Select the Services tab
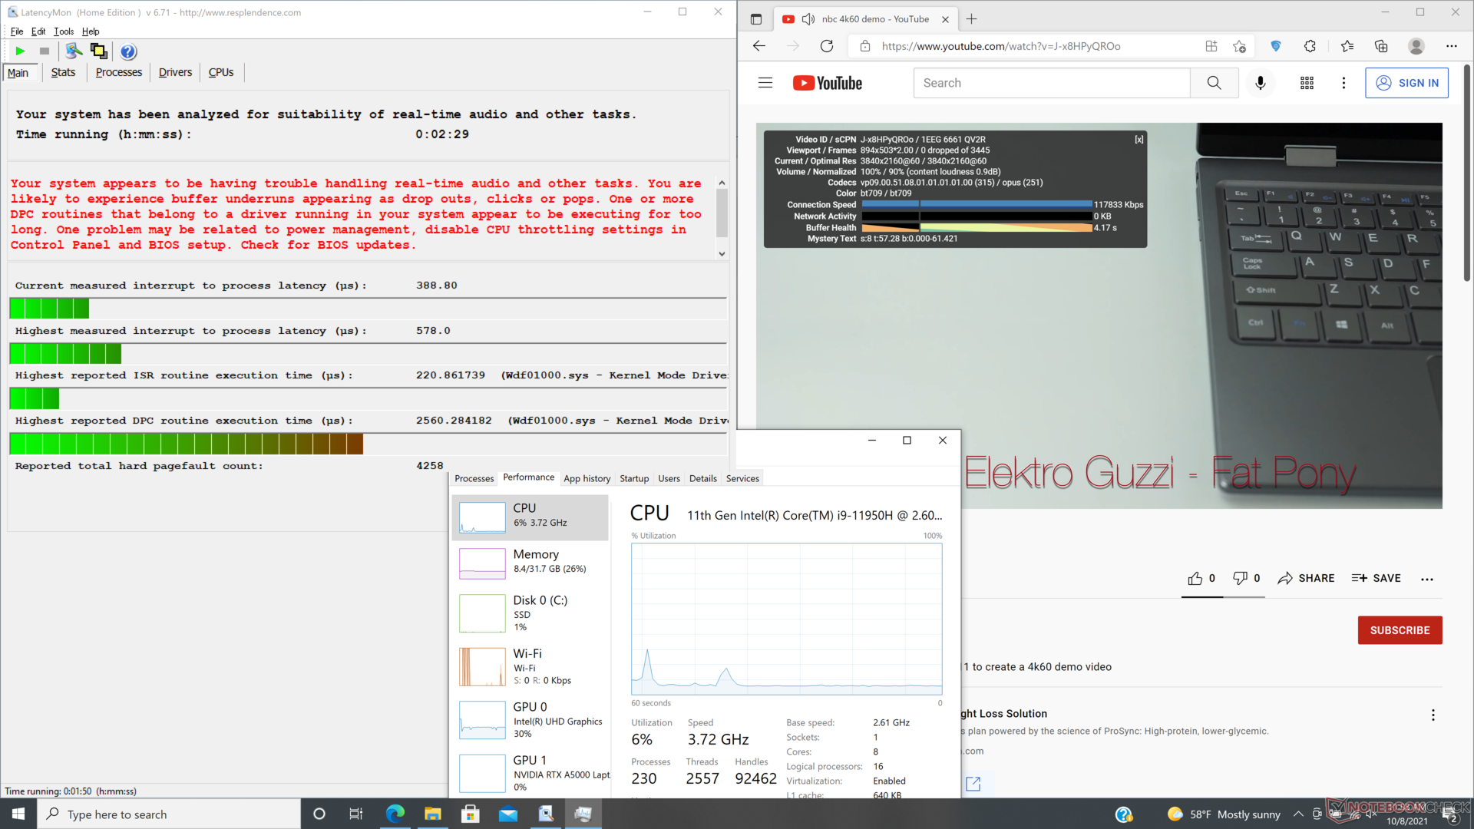Image resolution: width=1474 pixels, height=829 pixels. 742,478
